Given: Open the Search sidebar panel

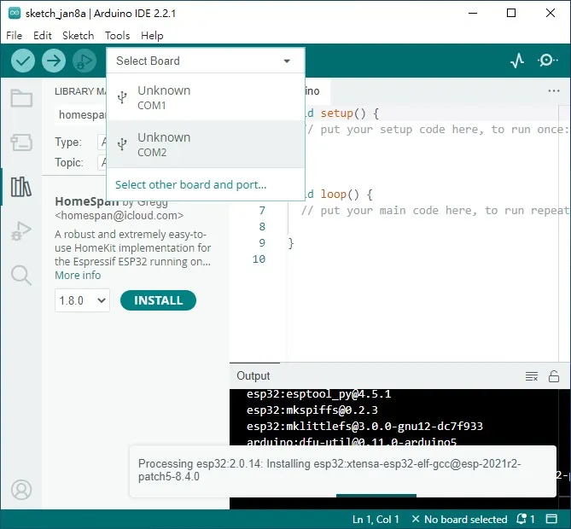Looking at the screenshot, I should pos(21,276).
